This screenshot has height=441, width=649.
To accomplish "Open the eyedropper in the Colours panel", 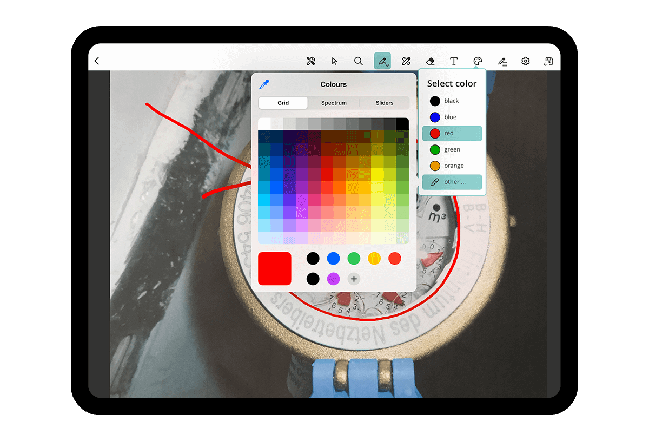I will [x=264, y=84].
